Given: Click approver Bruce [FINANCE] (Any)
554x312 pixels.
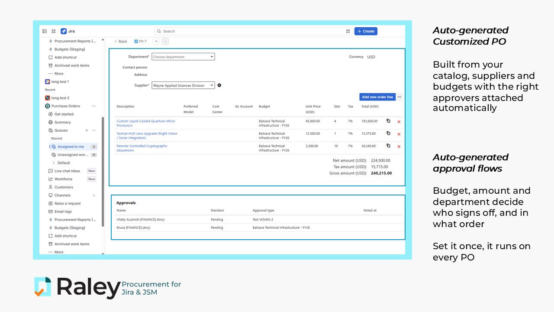Looking at the screenshot, I should [133, 227].
